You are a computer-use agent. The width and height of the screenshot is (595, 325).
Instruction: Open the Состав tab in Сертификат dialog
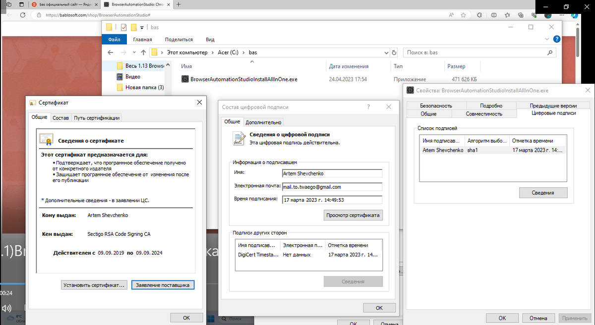coord(60,117)
